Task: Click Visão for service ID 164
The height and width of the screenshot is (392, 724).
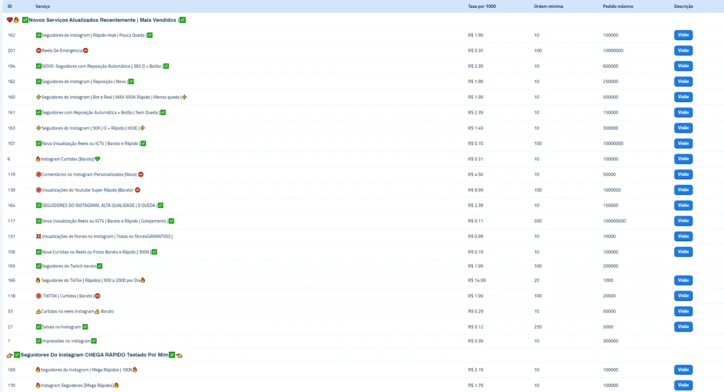Action: point(683,206)
